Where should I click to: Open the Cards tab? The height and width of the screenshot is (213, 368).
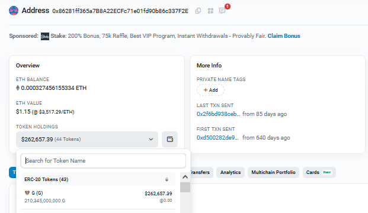click(x=319, y=172)
